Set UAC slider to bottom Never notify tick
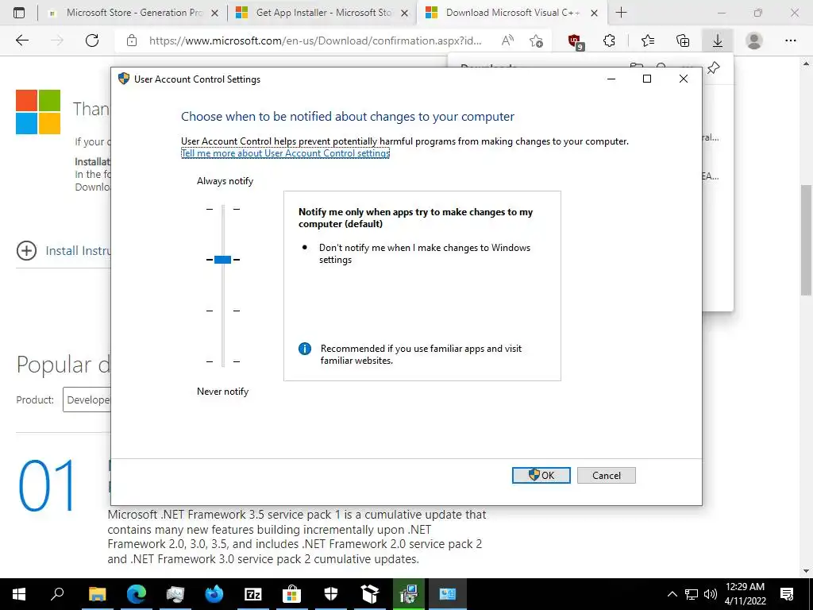Image resolution: width=813 pixels, height=610 pixels. click(x=223, y=361)
